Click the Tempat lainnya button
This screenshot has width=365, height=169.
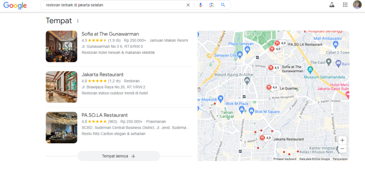119,156
